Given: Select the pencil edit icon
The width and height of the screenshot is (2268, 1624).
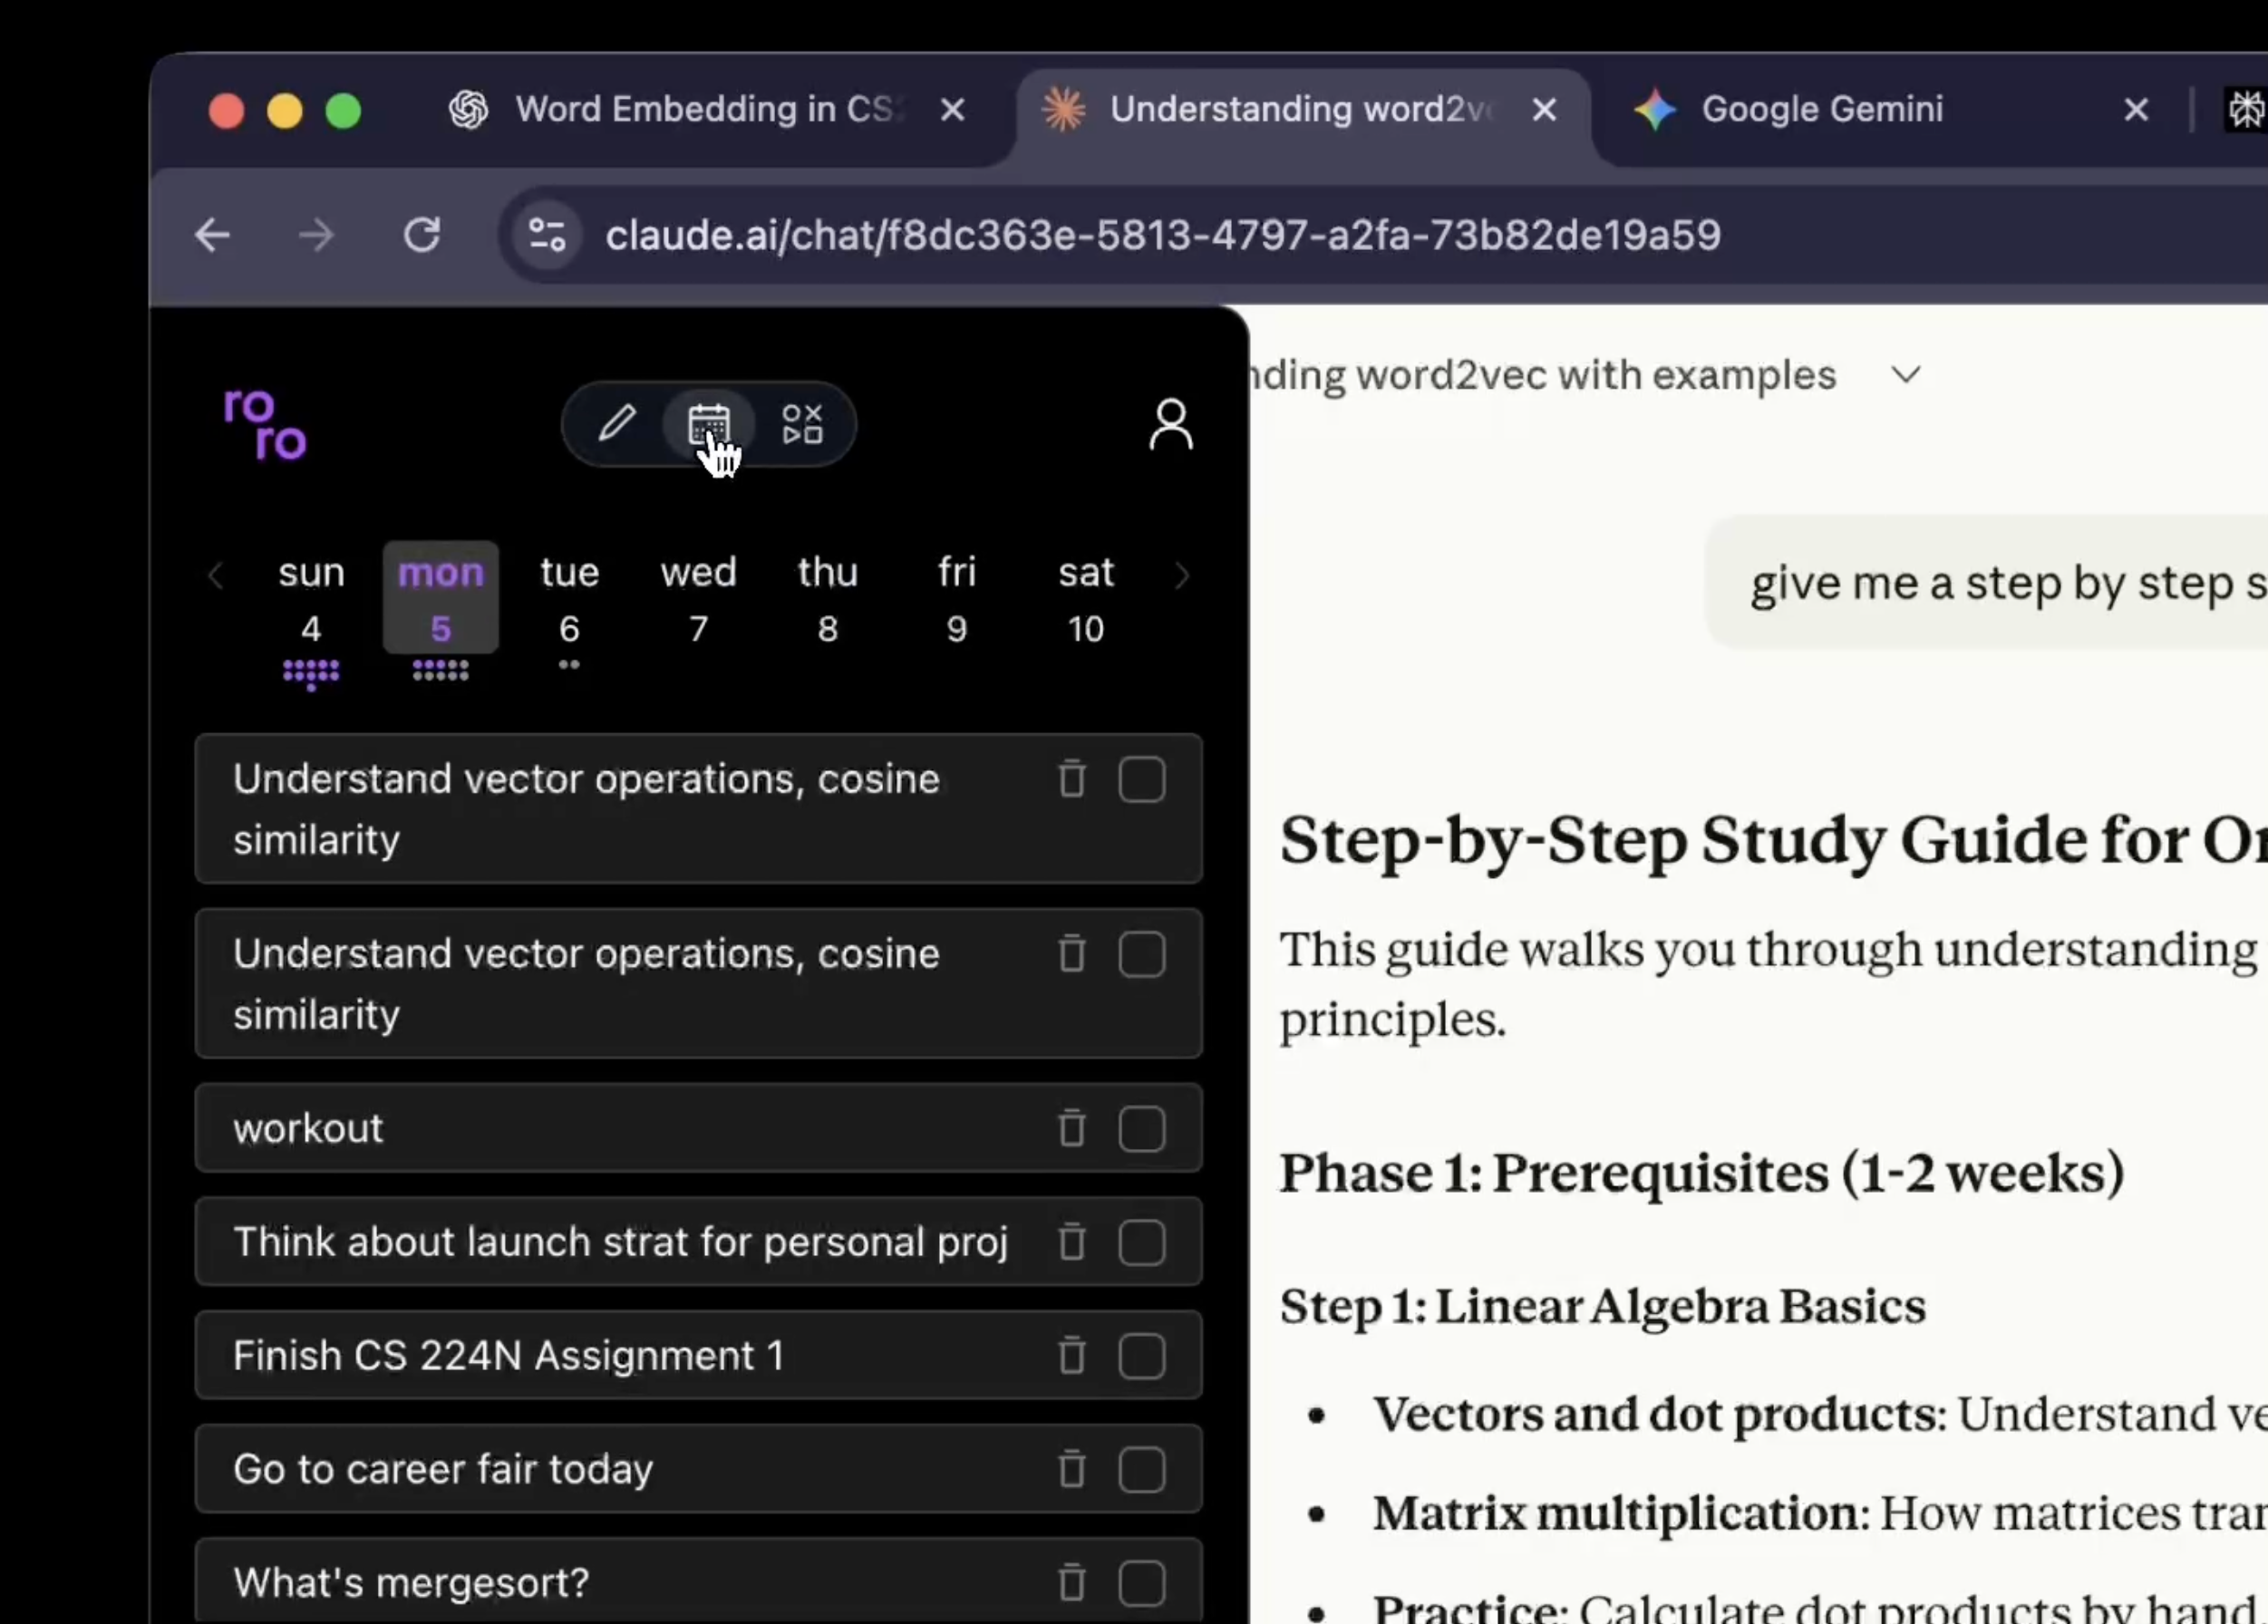Looking at the screenshot, I should tap(617, 424).
